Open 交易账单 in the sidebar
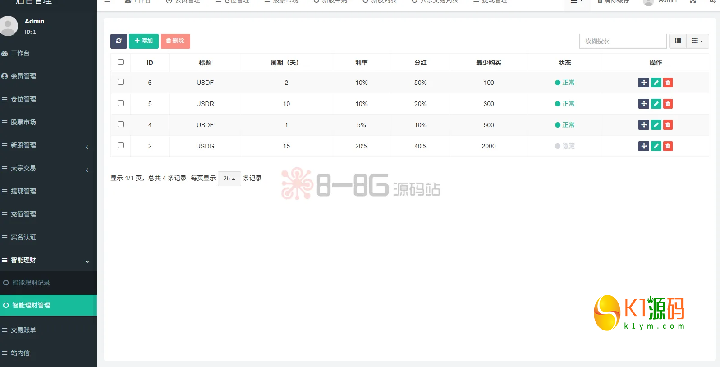The image size is (720, 367). click(48, 330)
